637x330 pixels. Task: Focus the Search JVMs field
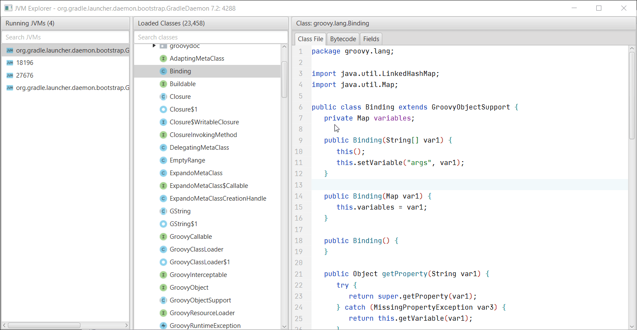point(65,37)
